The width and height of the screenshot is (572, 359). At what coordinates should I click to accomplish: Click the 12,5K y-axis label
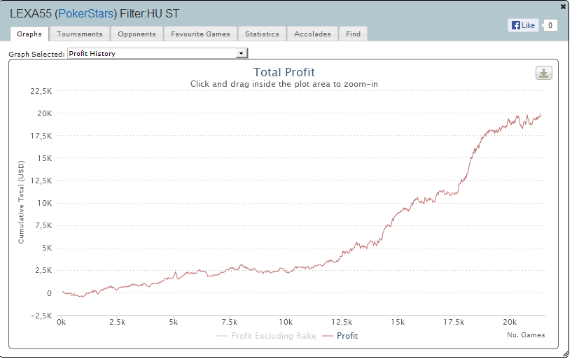tap(41, 181)
